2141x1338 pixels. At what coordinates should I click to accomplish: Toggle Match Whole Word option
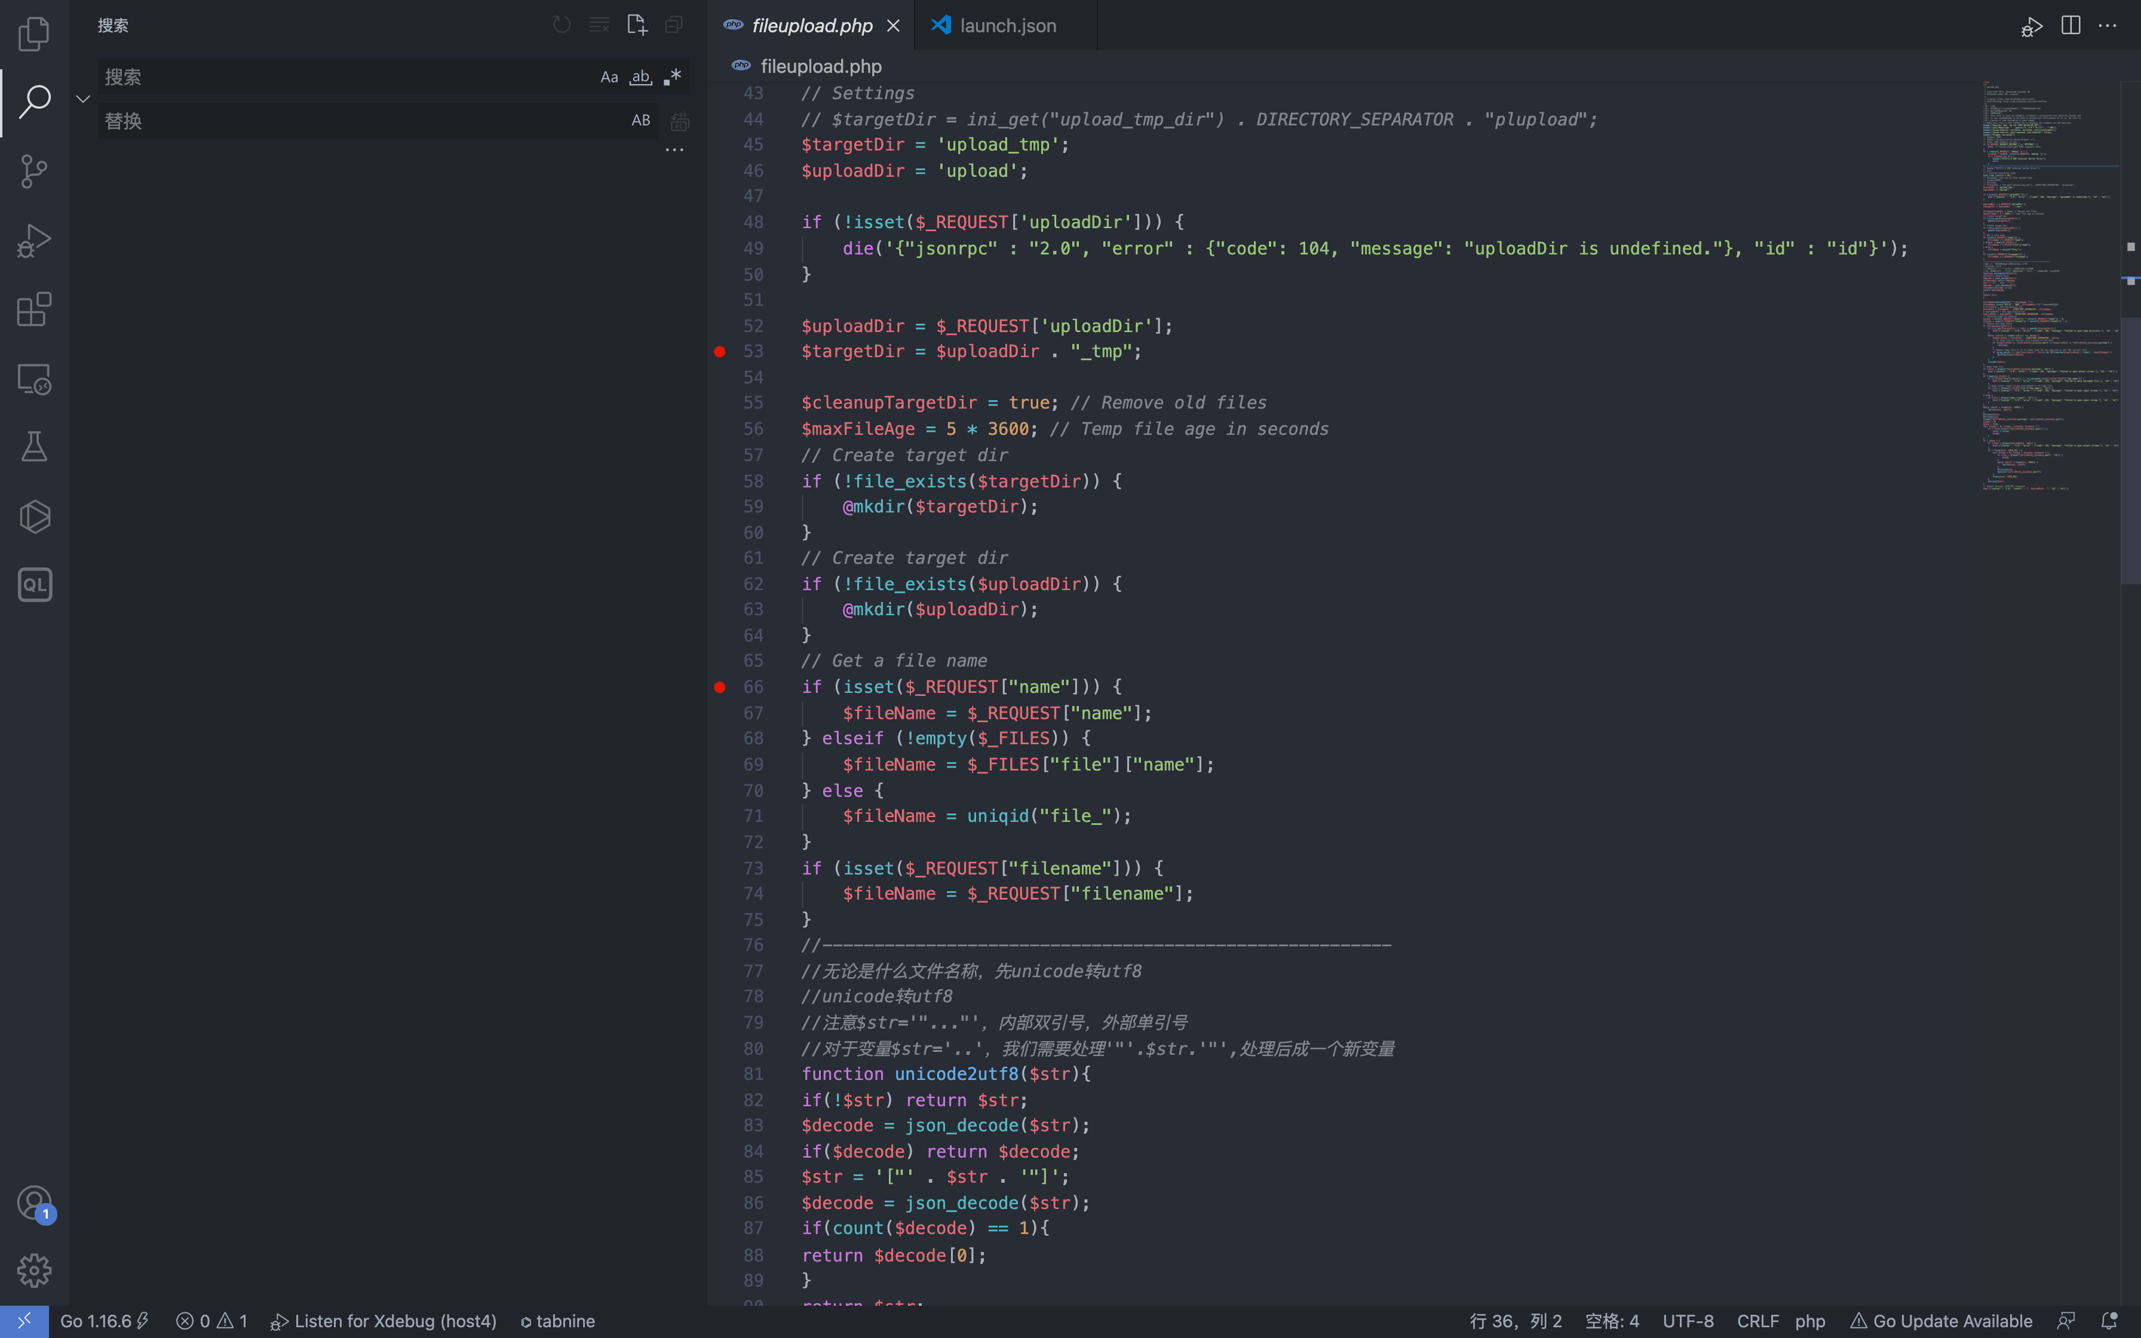pos(640,77)
